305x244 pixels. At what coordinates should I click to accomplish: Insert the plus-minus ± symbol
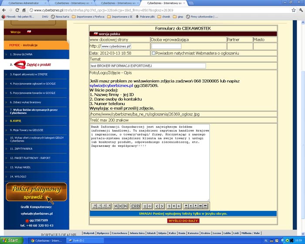[x=145, y=206]
